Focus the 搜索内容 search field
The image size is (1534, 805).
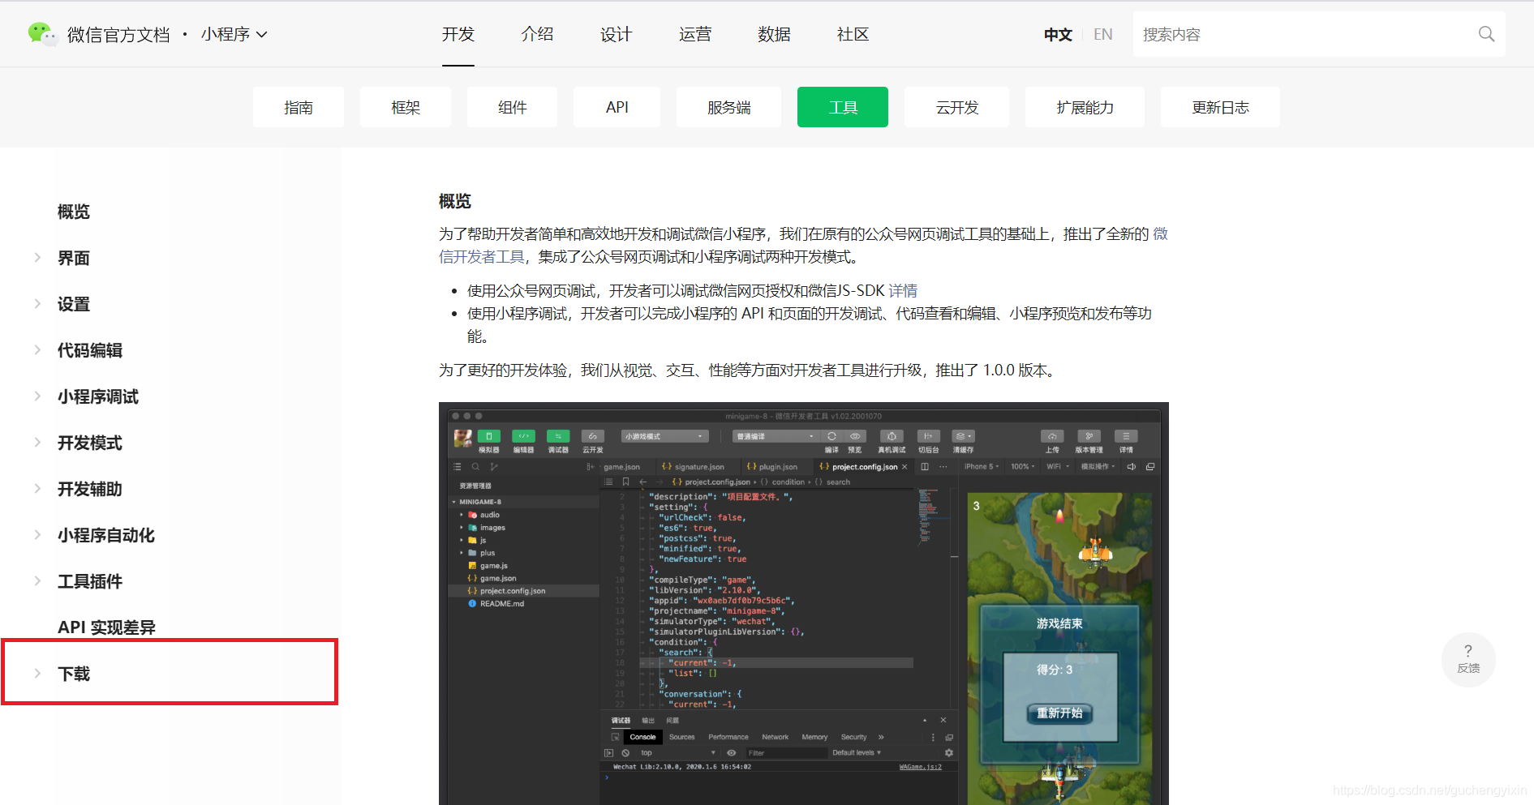click(x=1319, y=34)
